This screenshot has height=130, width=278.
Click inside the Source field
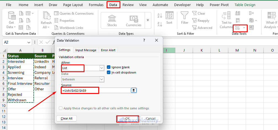click(96, 90)
